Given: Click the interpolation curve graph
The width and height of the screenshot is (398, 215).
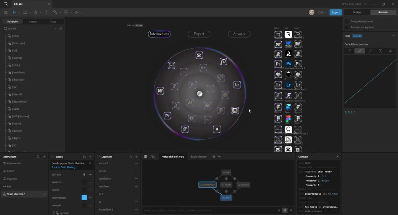Looking at the screenshot, I should coord(370,81).
